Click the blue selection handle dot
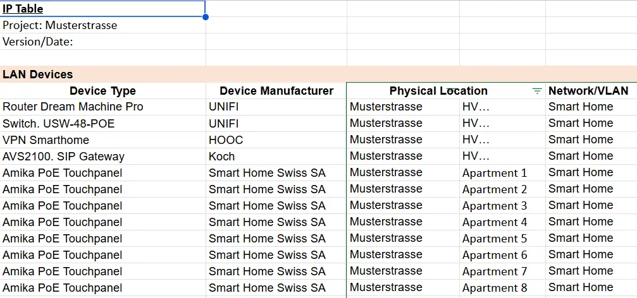The image size is (637, 298). click(x=205, y=17)
